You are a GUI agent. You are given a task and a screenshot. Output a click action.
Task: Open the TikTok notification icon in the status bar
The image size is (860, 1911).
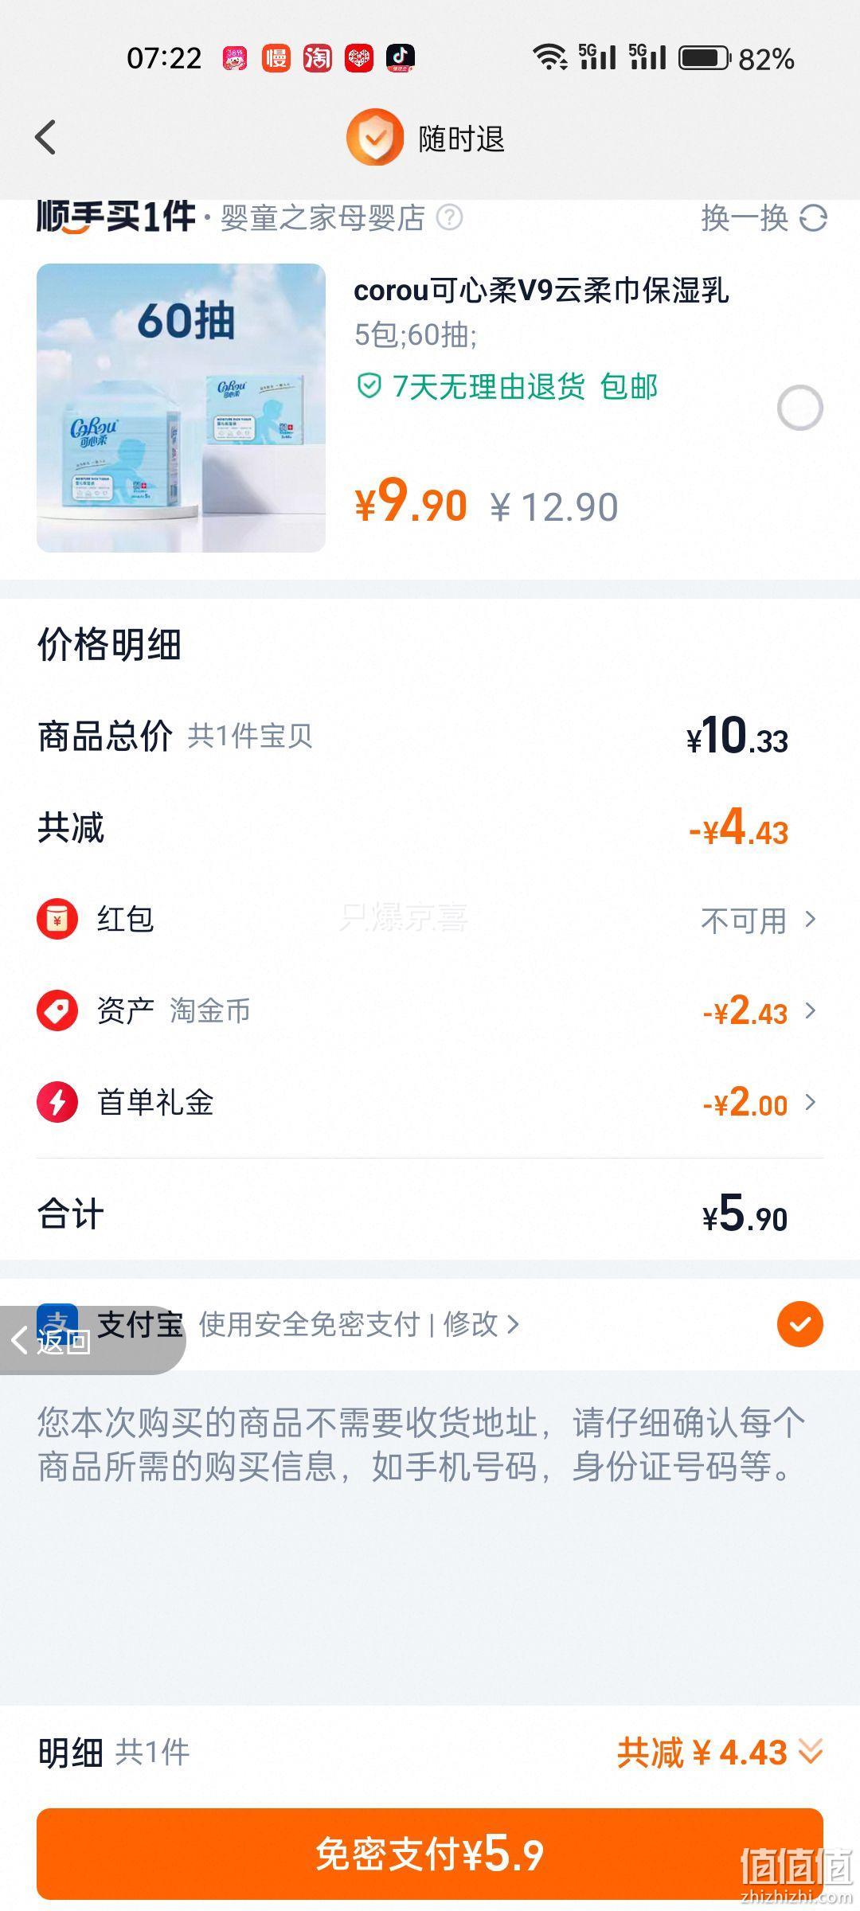pyautogui.click(x=400, y=57)
